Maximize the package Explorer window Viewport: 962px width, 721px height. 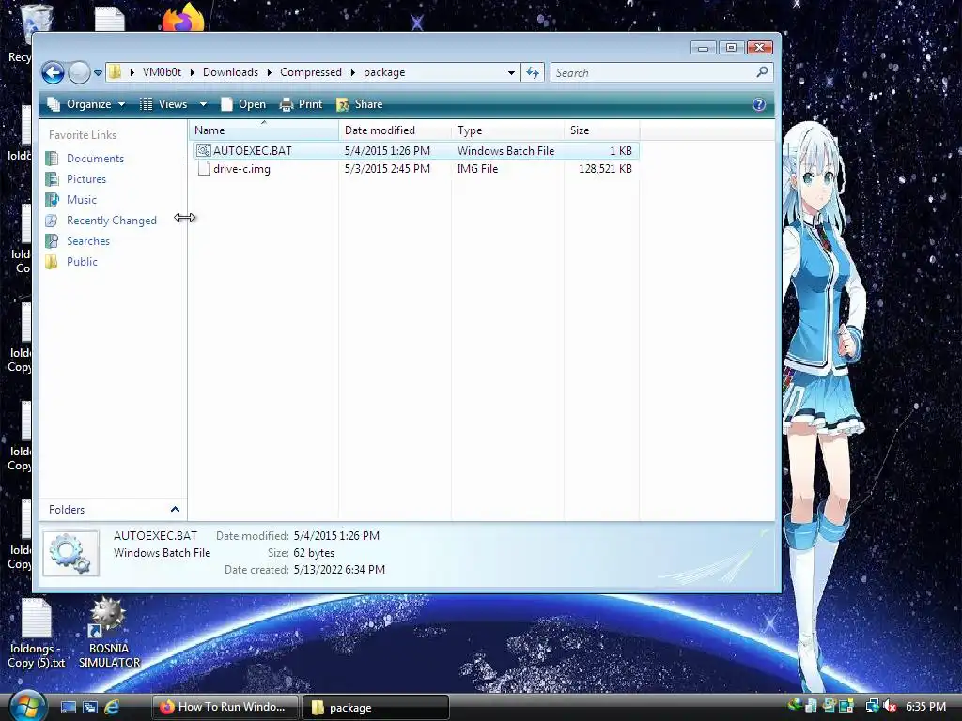click(731, 47)
